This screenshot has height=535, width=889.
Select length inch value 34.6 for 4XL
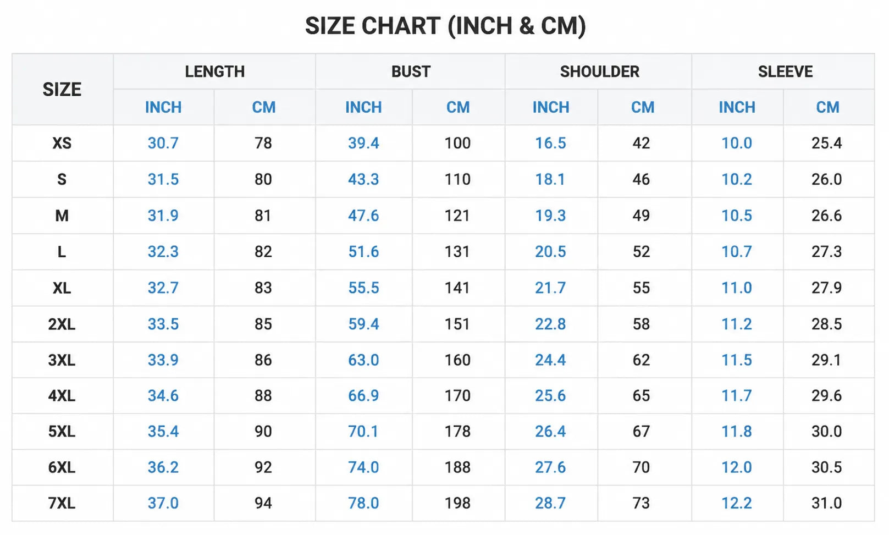(163, 396)
